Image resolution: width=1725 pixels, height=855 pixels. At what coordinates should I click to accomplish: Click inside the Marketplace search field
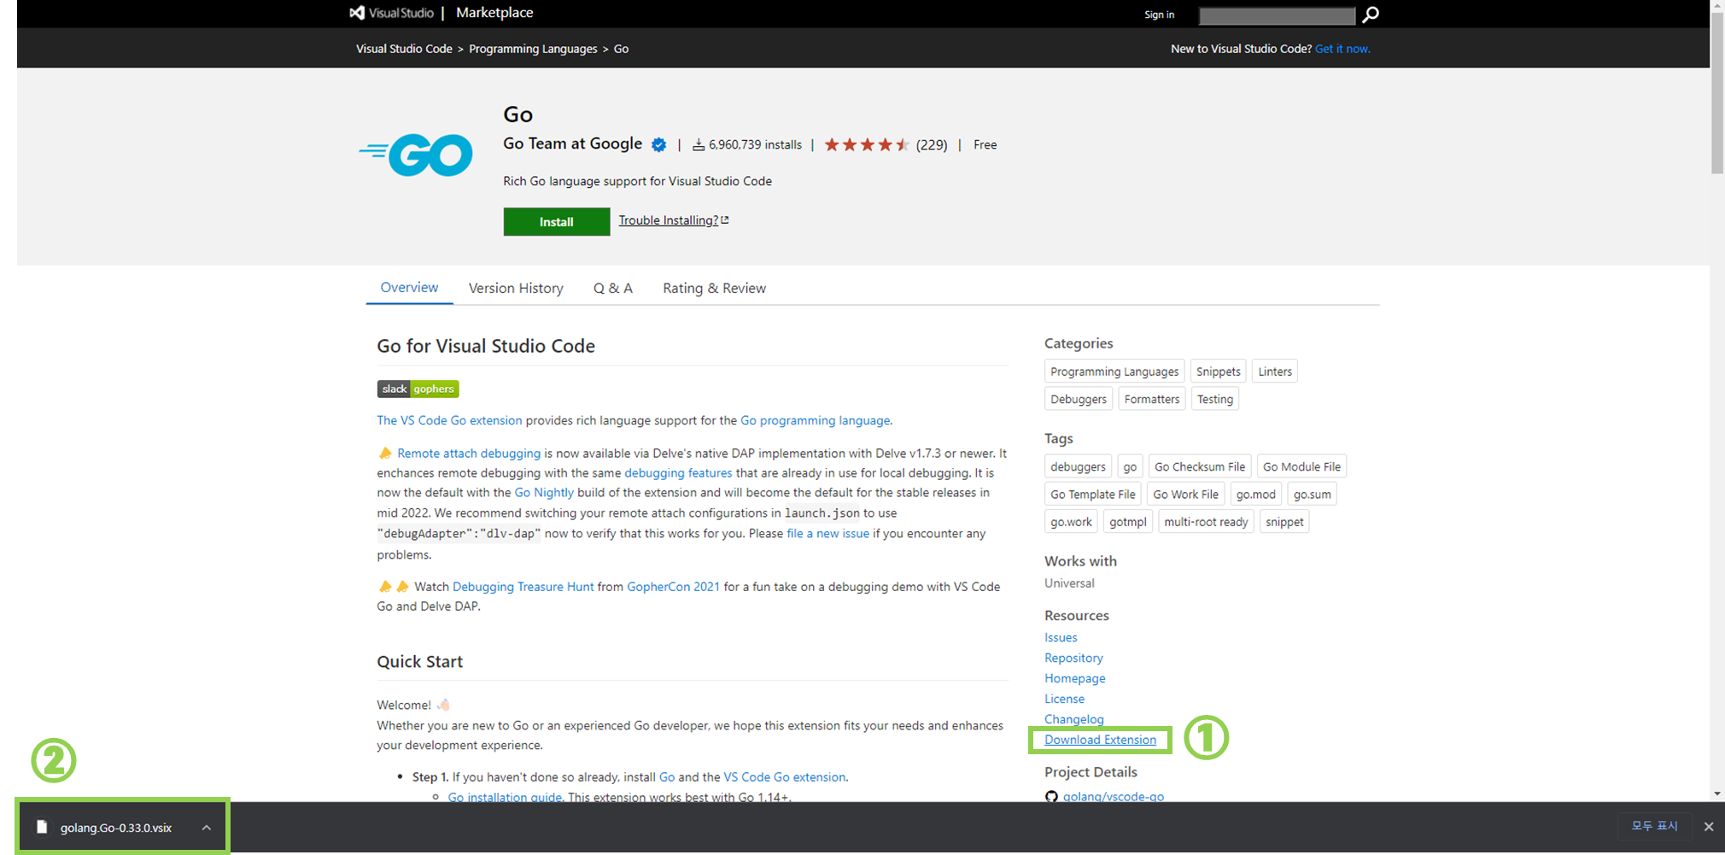[x=1277, y=15]
